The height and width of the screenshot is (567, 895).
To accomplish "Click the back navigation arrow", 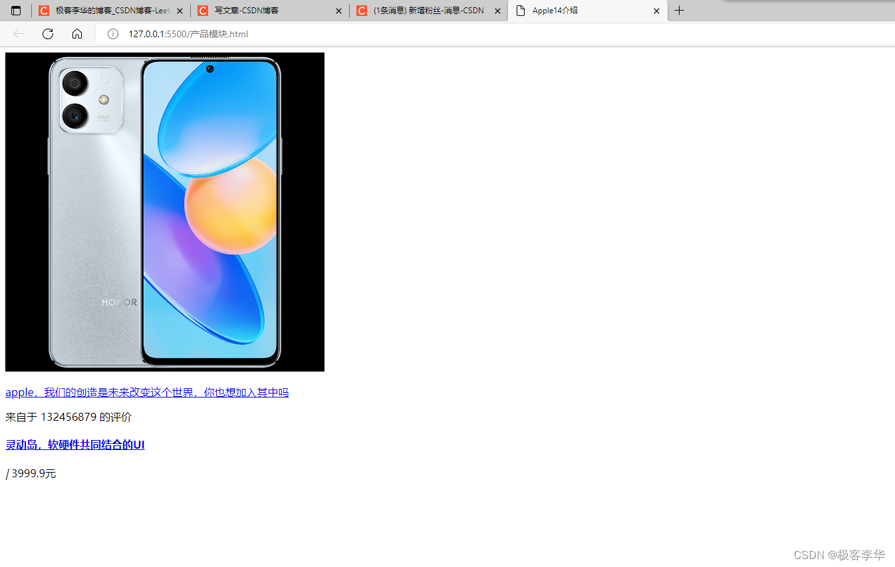I will (x=19, y=34).
